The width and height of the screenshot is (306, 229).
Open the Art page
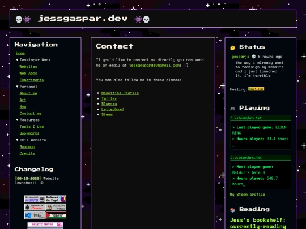click(x=23, y=100)
